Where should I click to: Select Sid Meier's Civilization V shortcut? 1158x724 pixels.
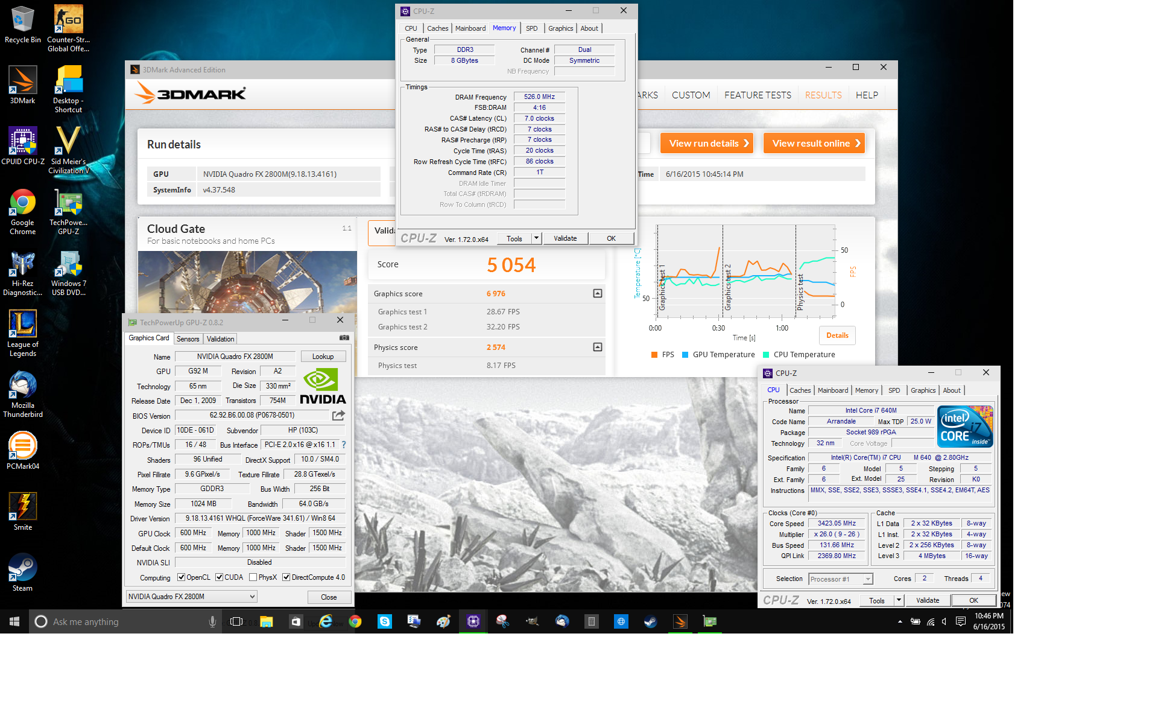click(68, 150)
